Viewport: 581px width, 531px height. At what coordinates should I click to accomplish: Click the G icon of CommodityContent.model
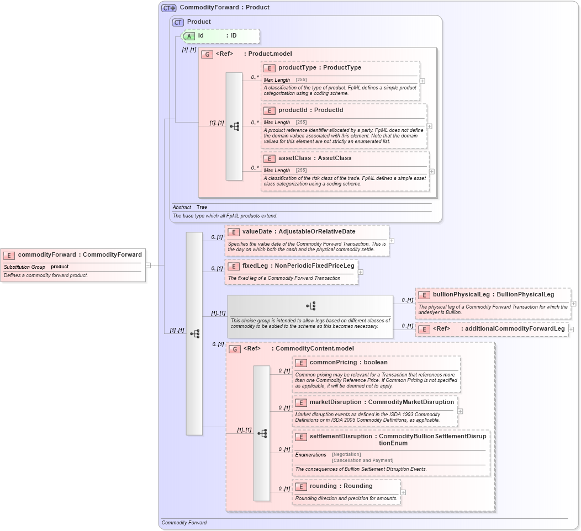235,349
